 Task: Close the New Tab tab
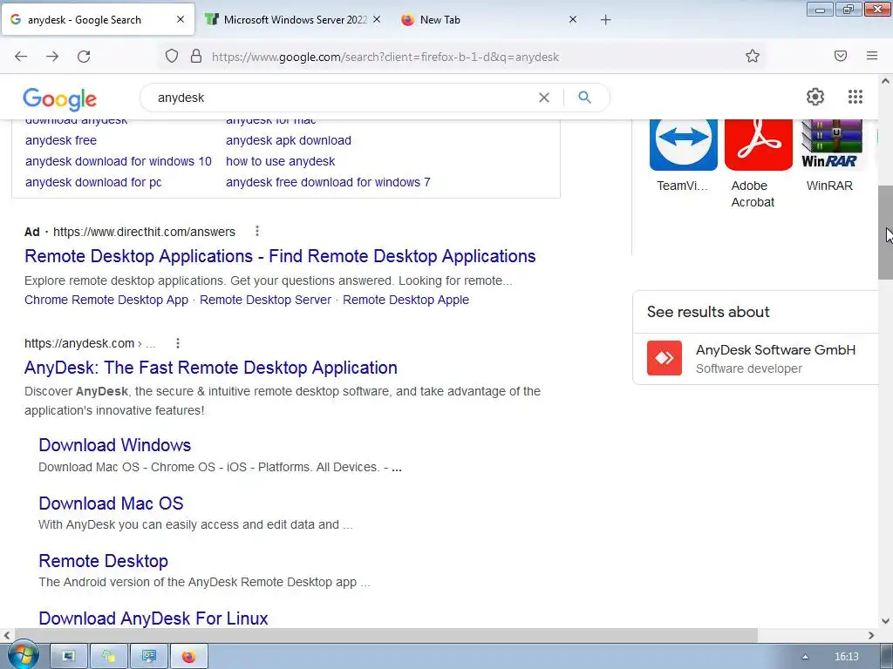[x=573, y=19]
